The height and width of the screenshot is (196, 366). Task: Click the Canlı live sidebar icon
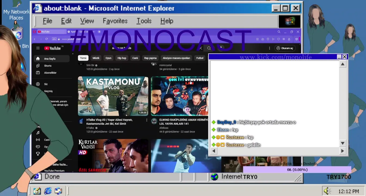point(38,140)
